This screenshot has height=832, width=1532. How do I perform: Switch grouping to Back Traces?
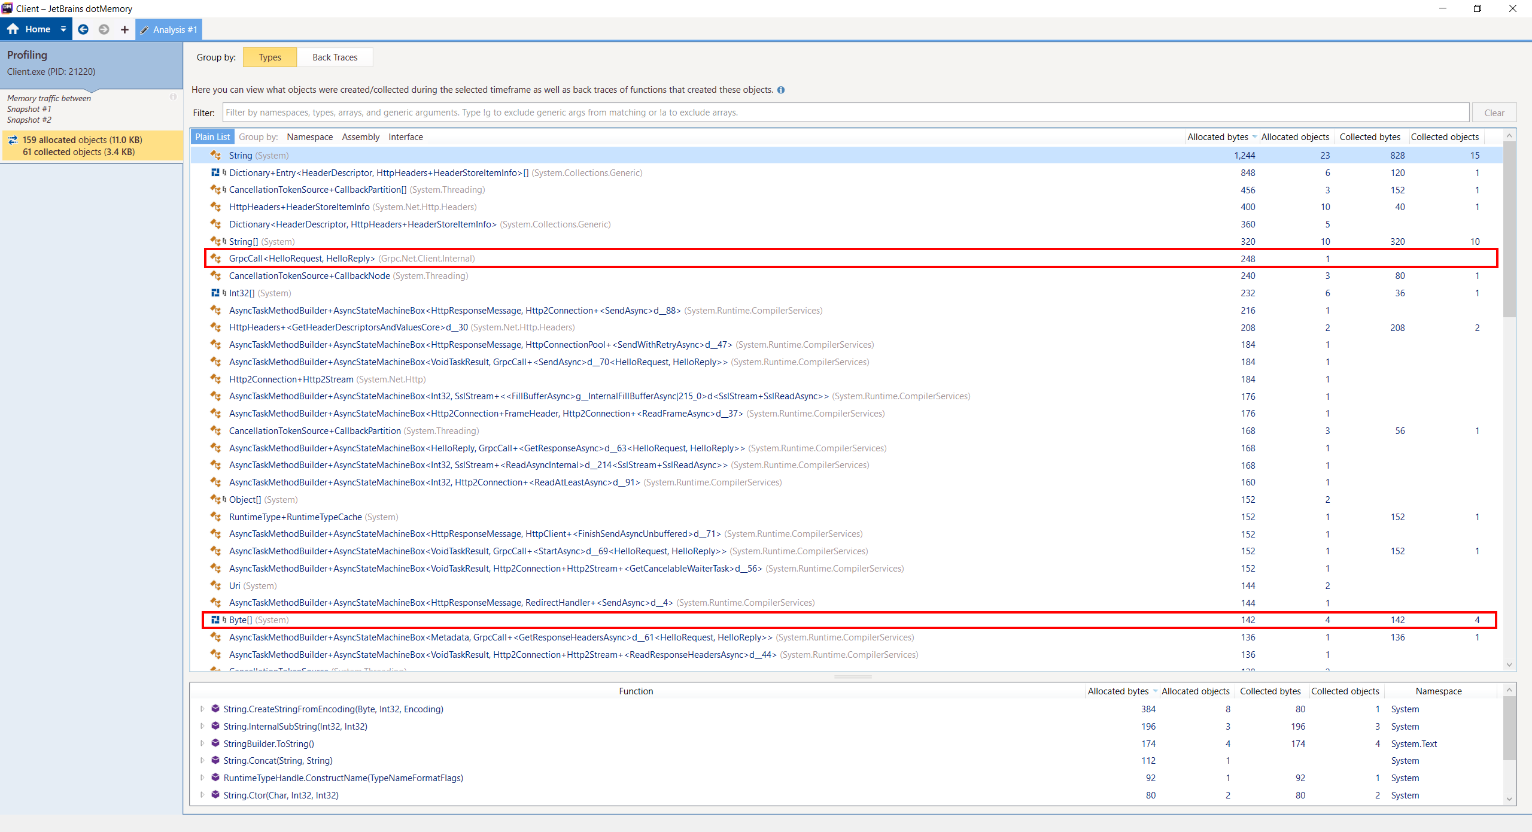click(x=334, y=57)
